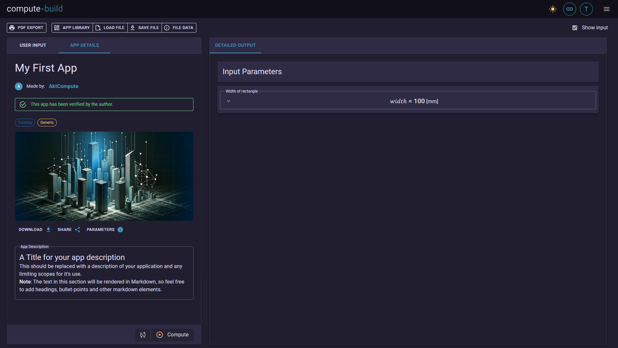Open File Data info
Screen dimensions: 618x348
[179, 28]
